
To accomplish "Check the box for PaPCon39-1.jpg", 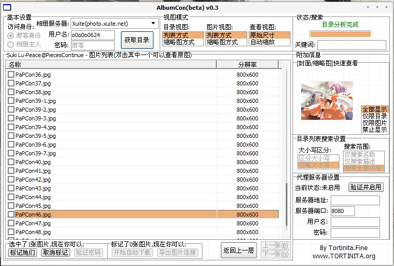I will point(11,101).
